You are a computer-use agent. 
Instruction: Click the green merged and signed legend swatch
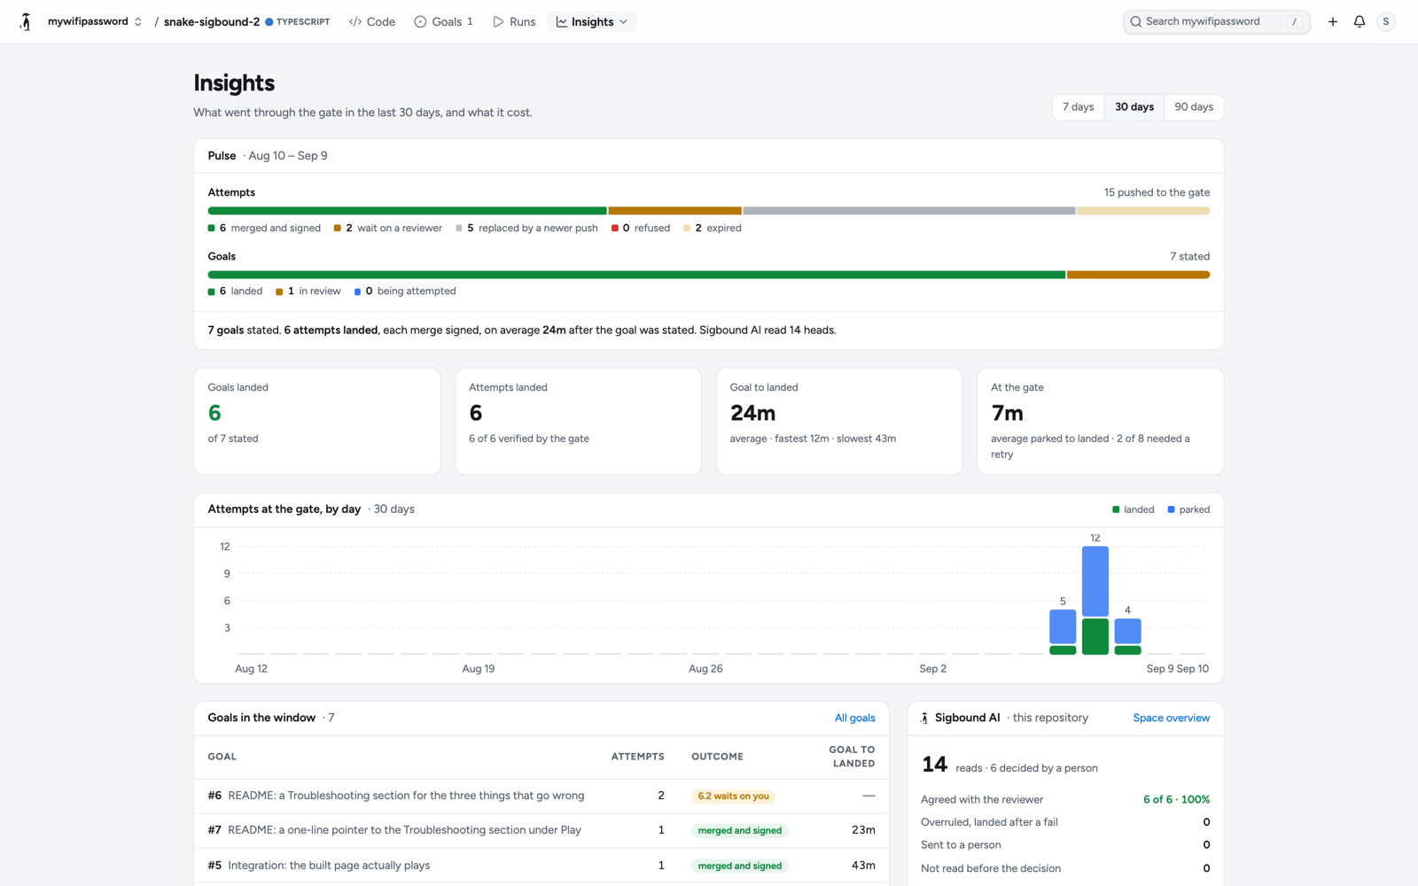[212, 229]
